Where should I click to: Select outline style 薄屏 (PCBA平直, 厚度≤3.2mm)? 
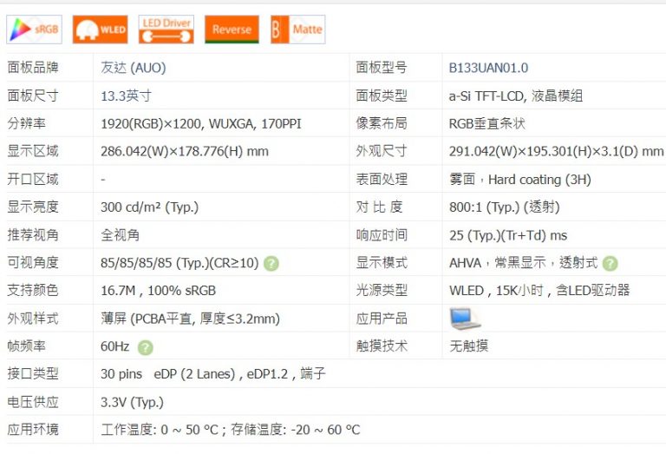(x=190, y=319)
